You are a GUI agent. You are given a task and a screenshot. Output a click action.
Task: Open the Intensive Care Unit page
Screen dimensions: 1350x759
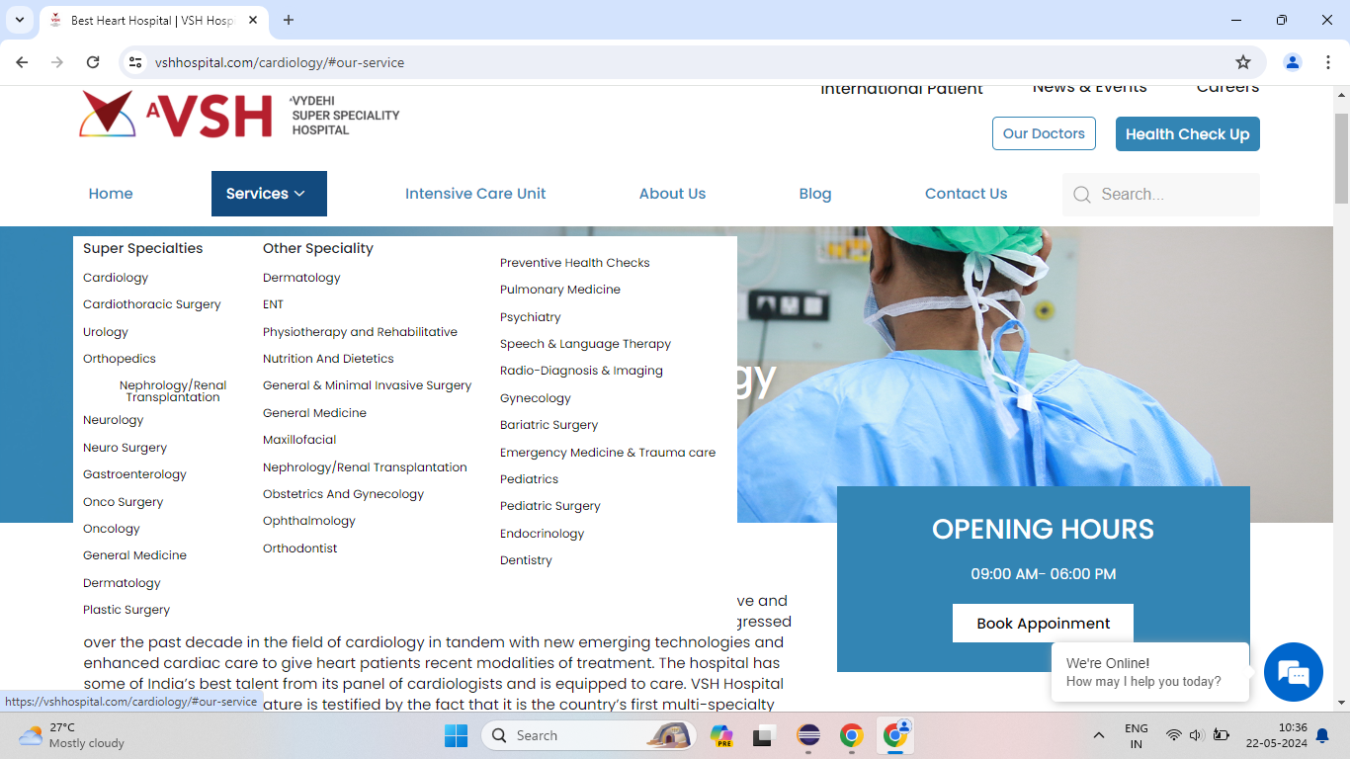click(x=475, y=194)
